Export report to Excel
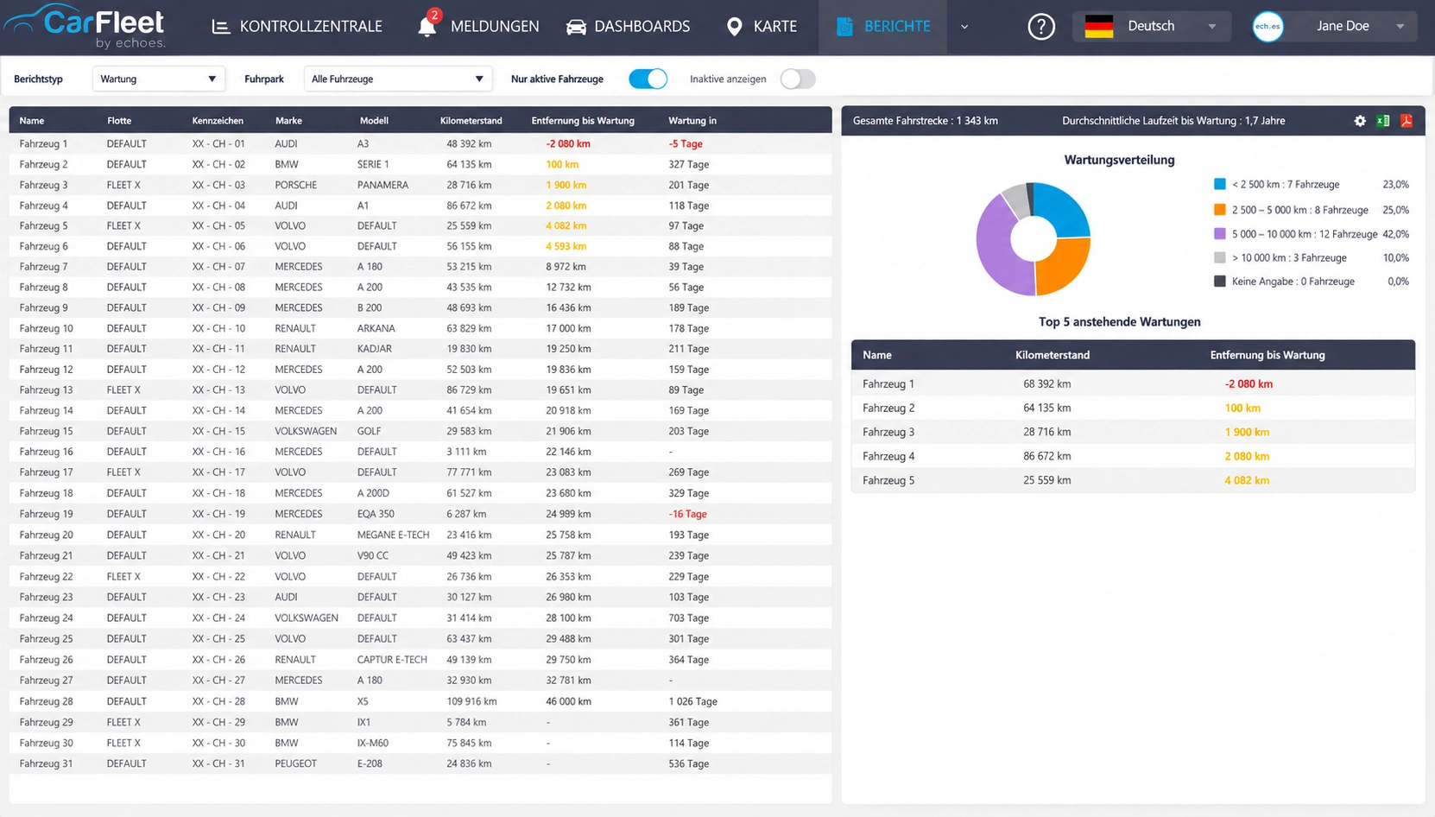The width and height of the screenshot is (1435, 817). tap(1383, 121)
